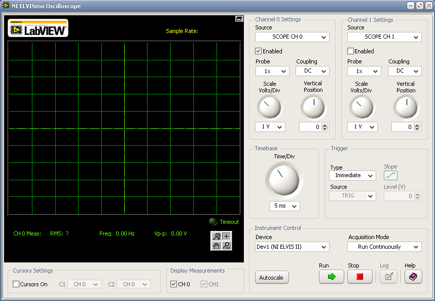
Task: Click Trigger Level (V) stepper arrows
Action: click(x=418, y=196)
